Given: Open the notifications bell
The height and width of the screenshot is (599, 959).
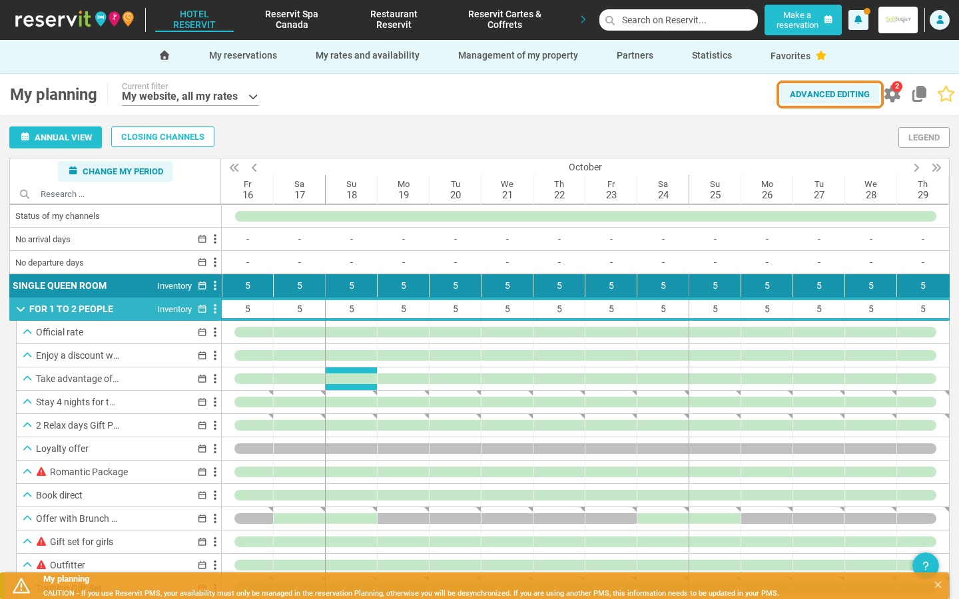Looking at the screenshot, I should [x=858, y=20].
